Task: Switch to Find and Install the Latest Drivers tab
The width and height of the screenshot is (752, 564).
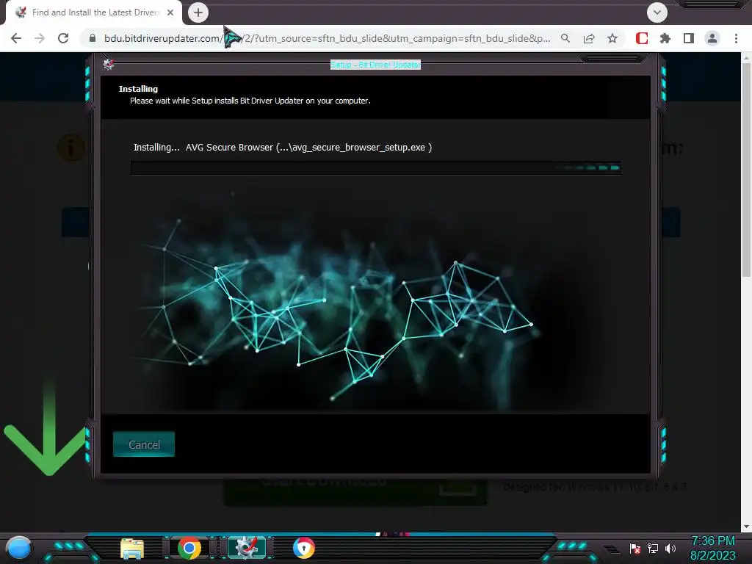Action: click(x=95, y=12)
